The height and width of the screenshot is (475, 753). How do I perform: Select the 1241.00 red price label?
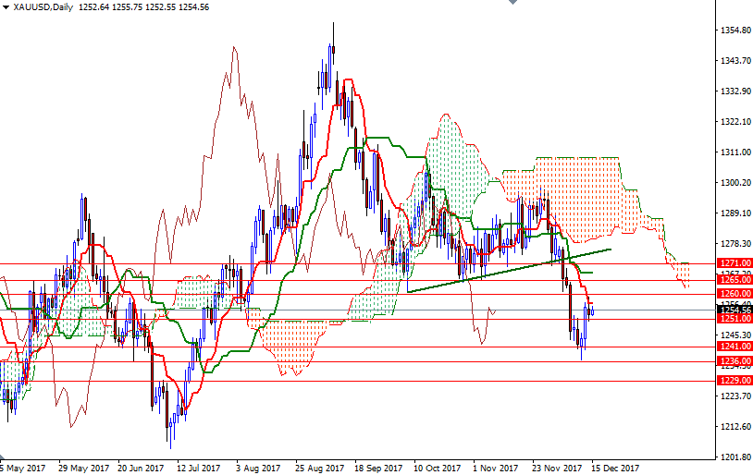(x=733, y=347)
